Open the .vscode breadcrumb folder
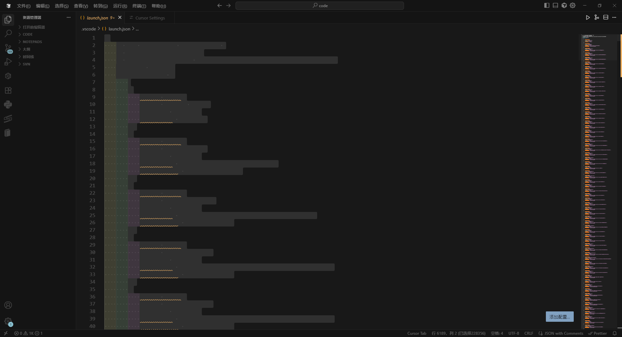622x337 pixels. pyautogui.click(x=88, y=29)
